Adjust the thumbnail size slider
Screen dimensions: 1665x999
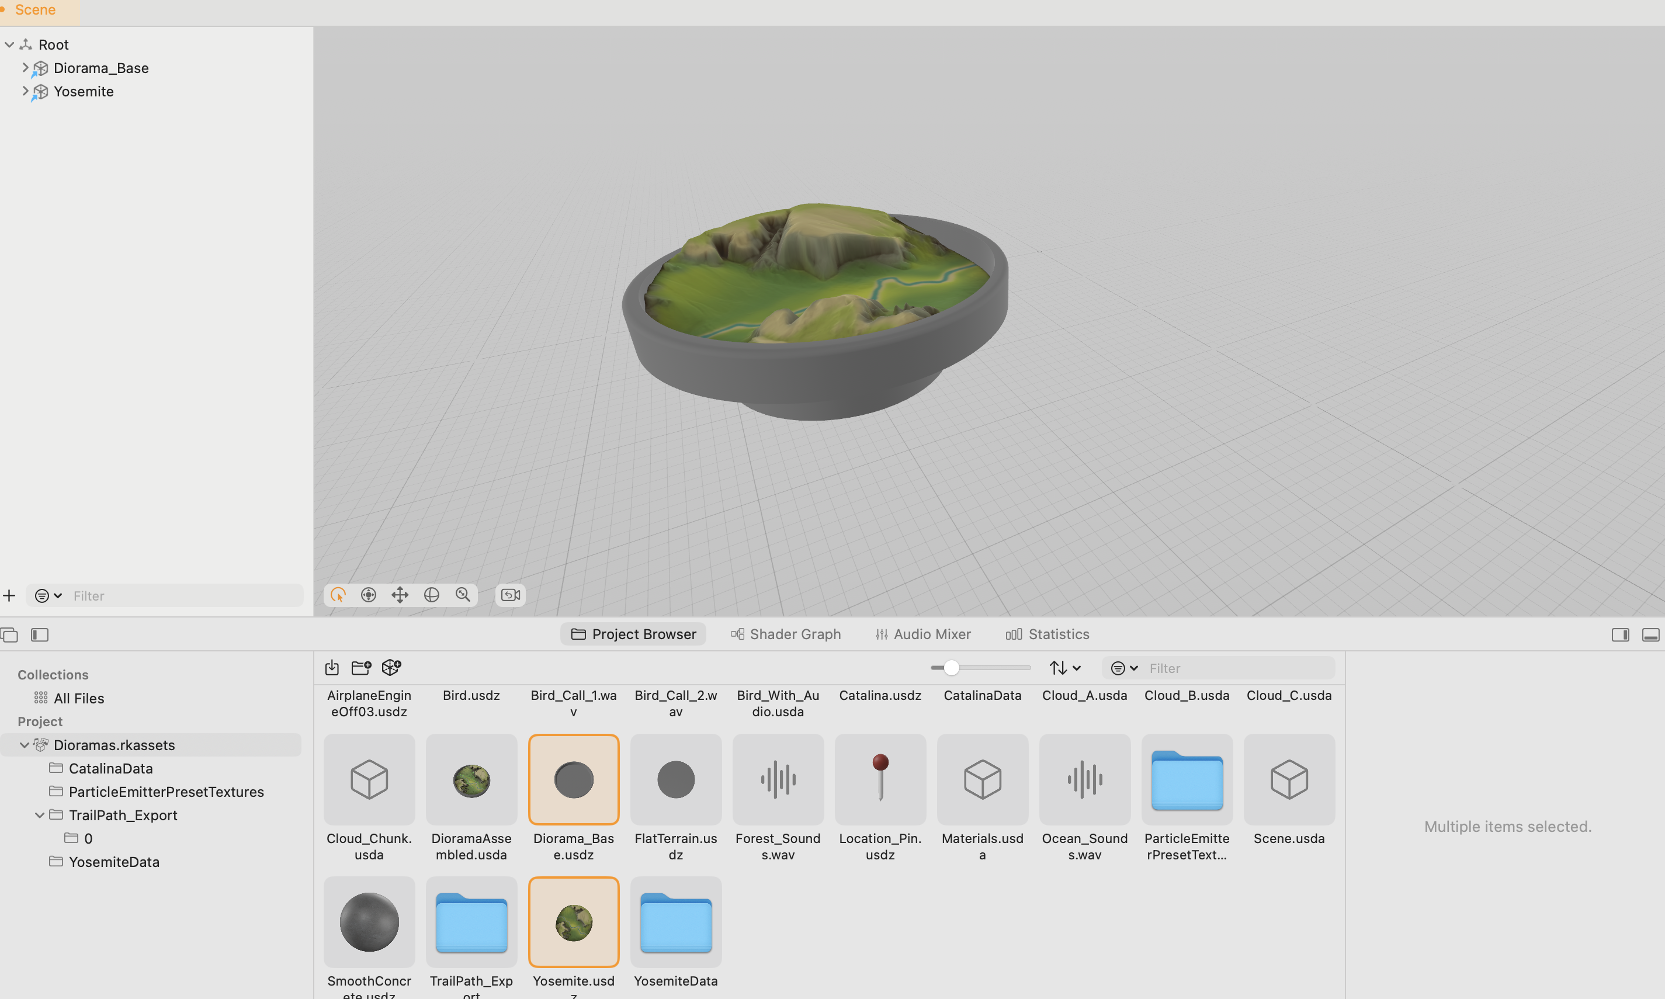coord(951,668)
